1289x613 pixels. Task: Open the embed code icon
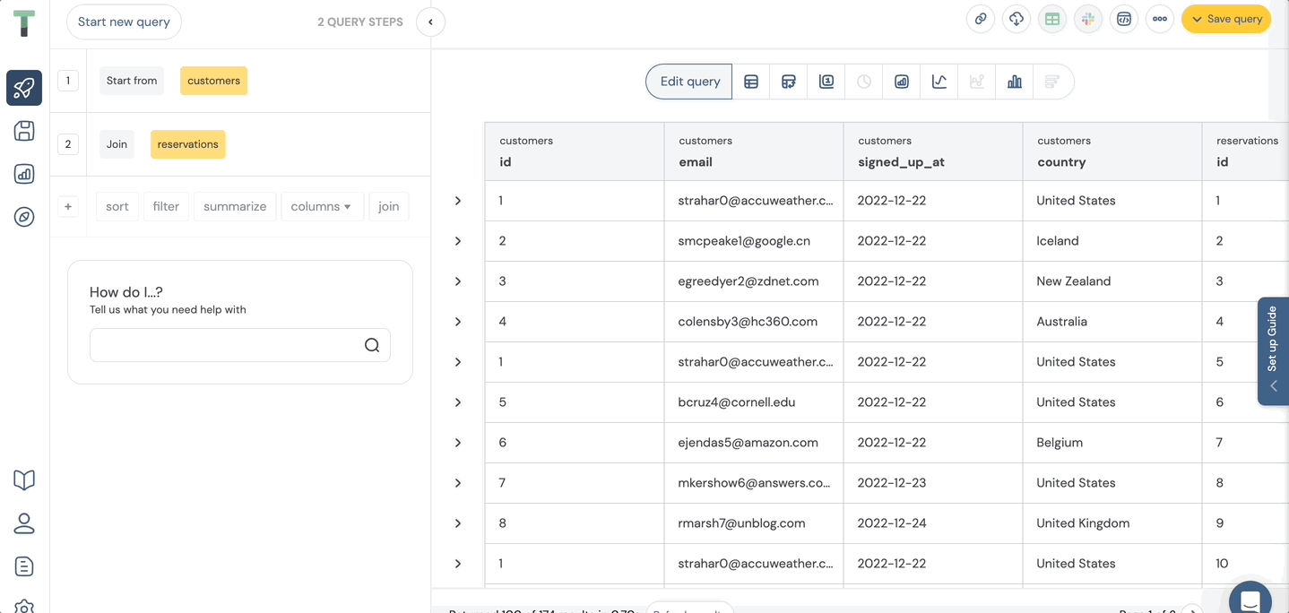click(1124, 19)
